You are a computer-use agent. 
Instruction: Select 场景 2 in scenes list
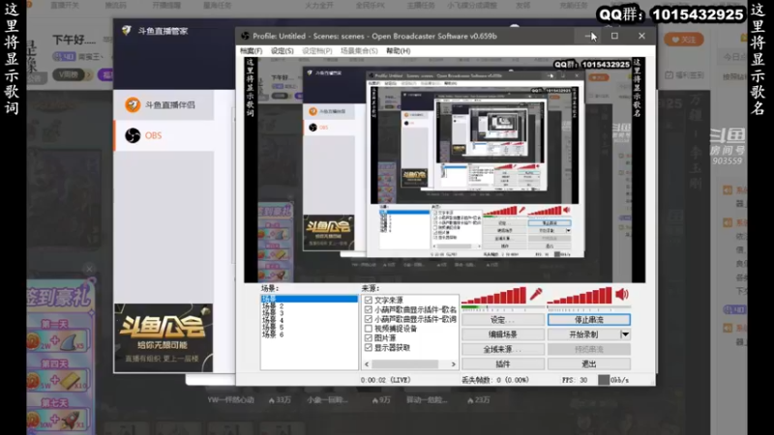tap(273, 306)
